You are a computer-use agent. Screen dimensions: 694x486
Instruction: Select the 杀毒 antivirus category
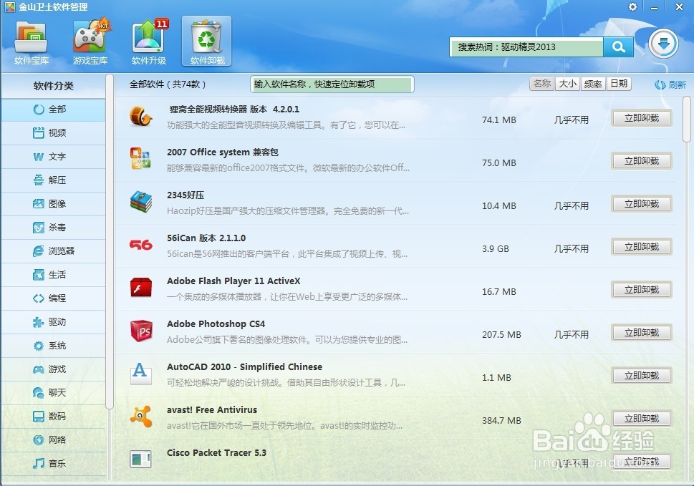(x=53, y=228)
